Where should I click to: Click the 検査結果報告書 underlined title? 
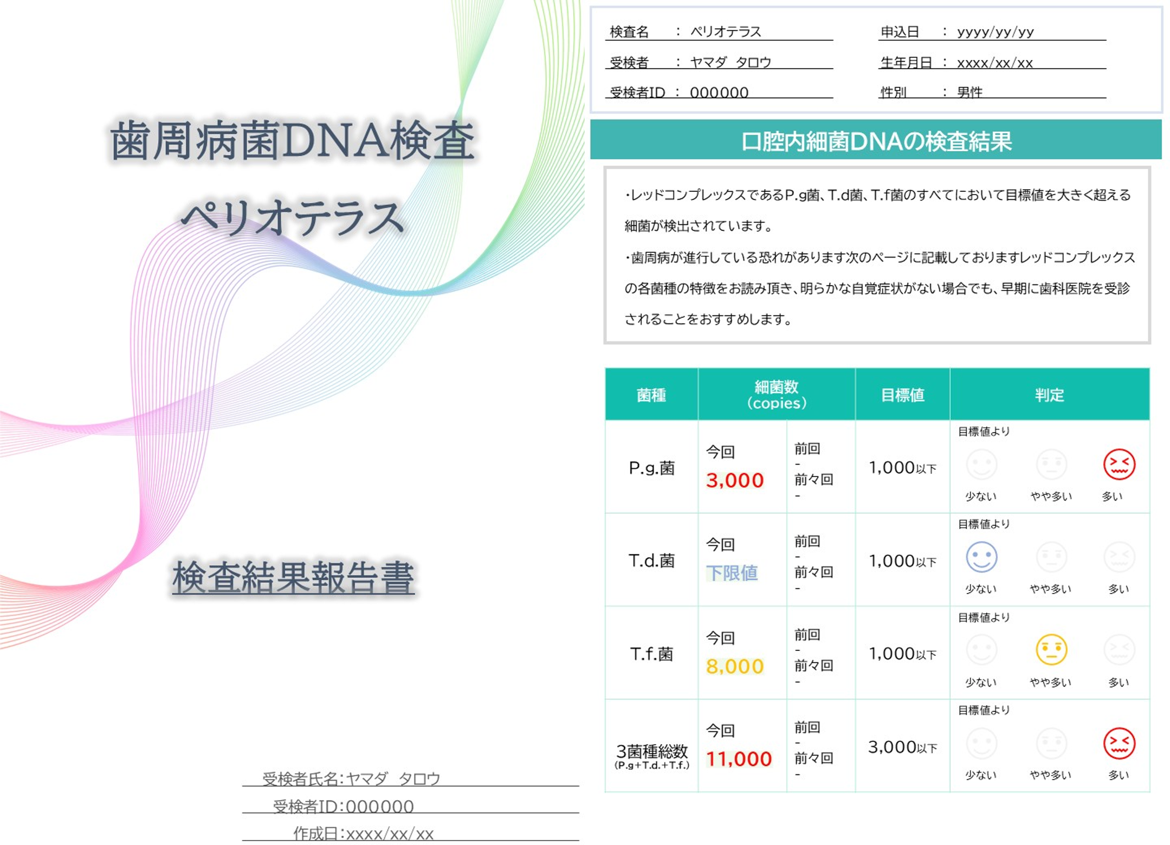pos(293,578)
